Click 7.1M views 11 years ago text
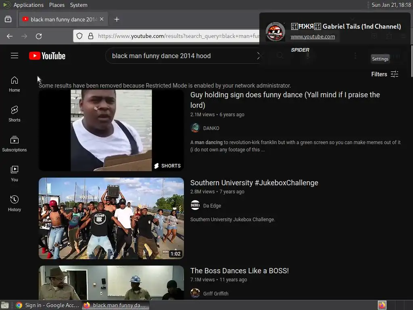 (x=219, y=279)
